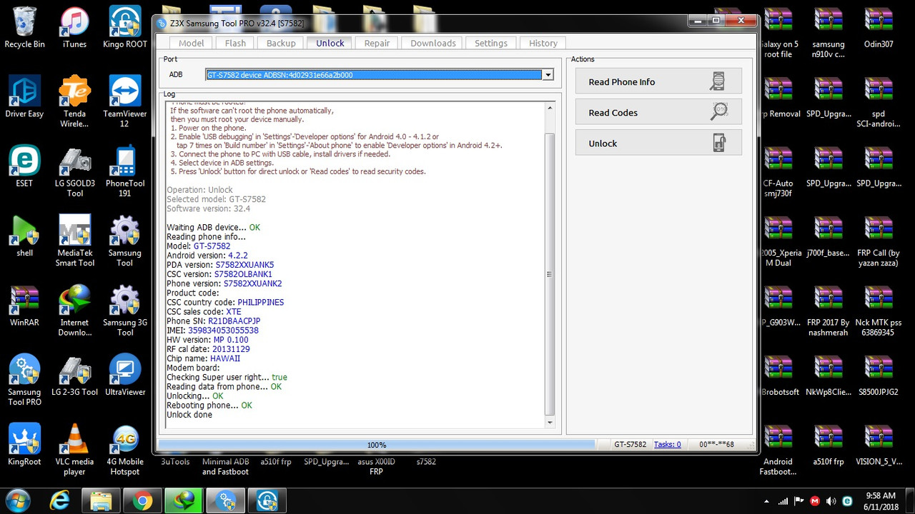Screen dimensions: 915x514
Task: Click the 100% progress bar
Action: (377, 445)
